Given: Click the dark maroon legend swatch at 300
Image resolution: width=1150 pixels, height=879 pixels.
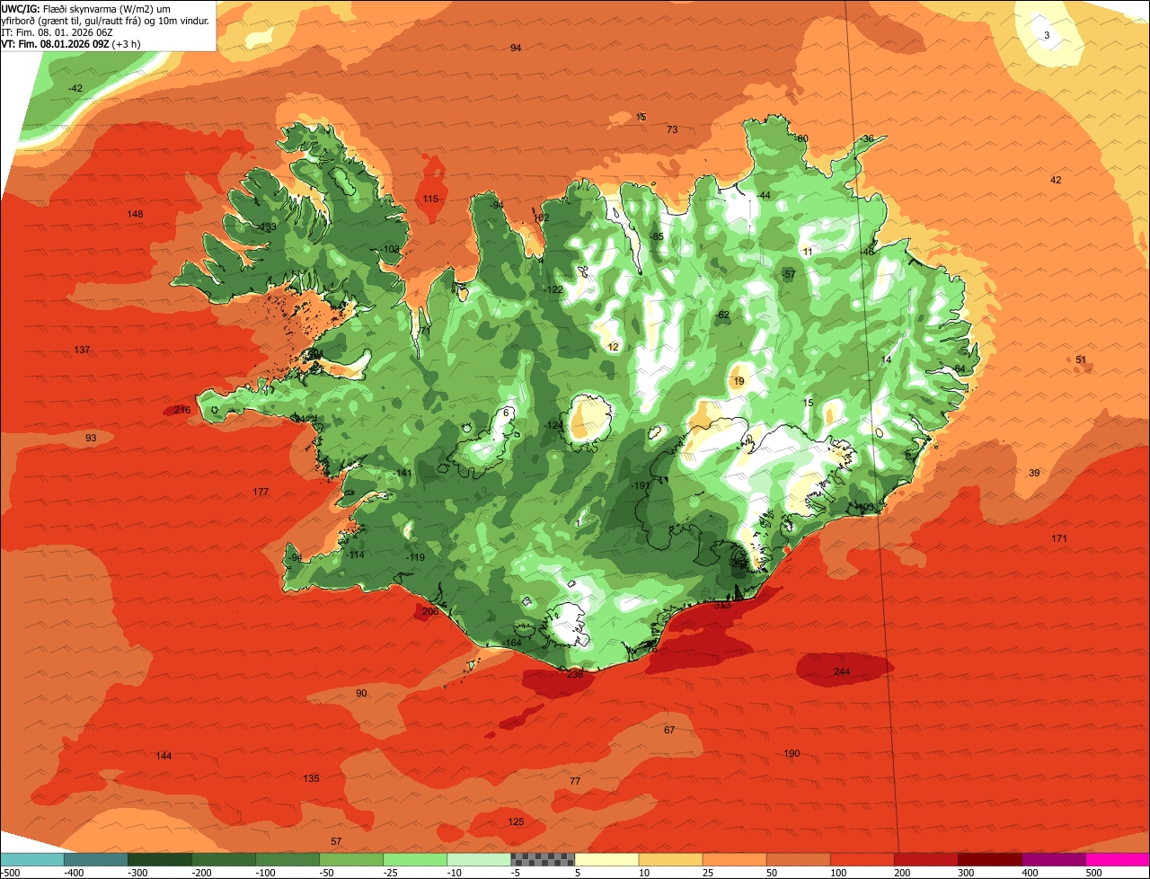Looking at the screenshot, I should (990, 859).
